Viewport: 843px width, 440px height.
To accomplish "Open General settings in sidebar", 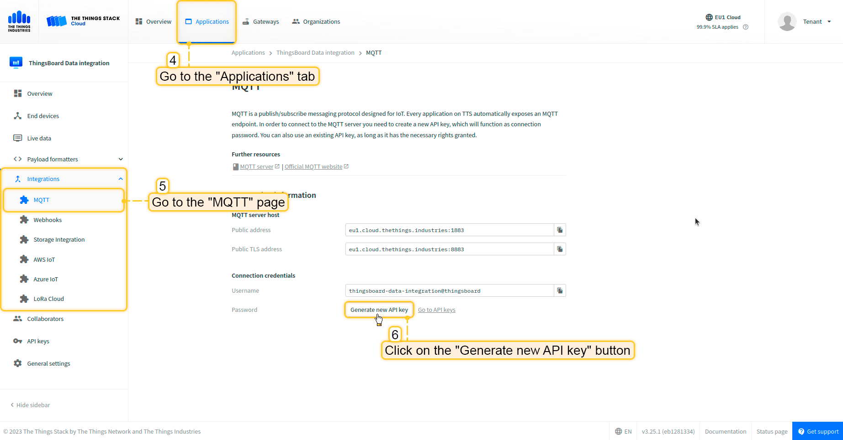I will click(x=48, y=363).
